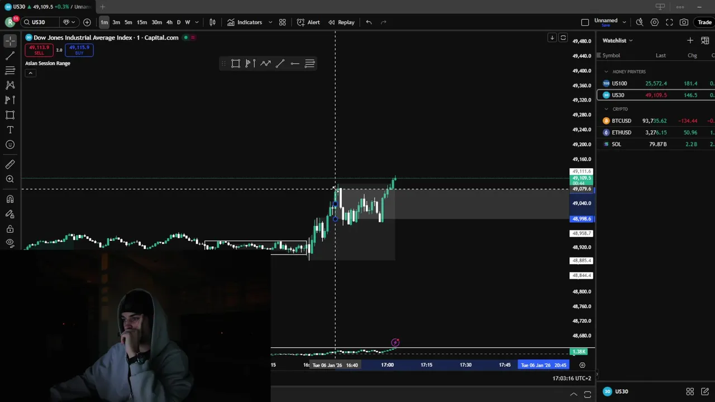This screenshot has height=402, width=715.
Task: Open the Unnamed layout dropdown arrow
Action: (x=625, y=22)
